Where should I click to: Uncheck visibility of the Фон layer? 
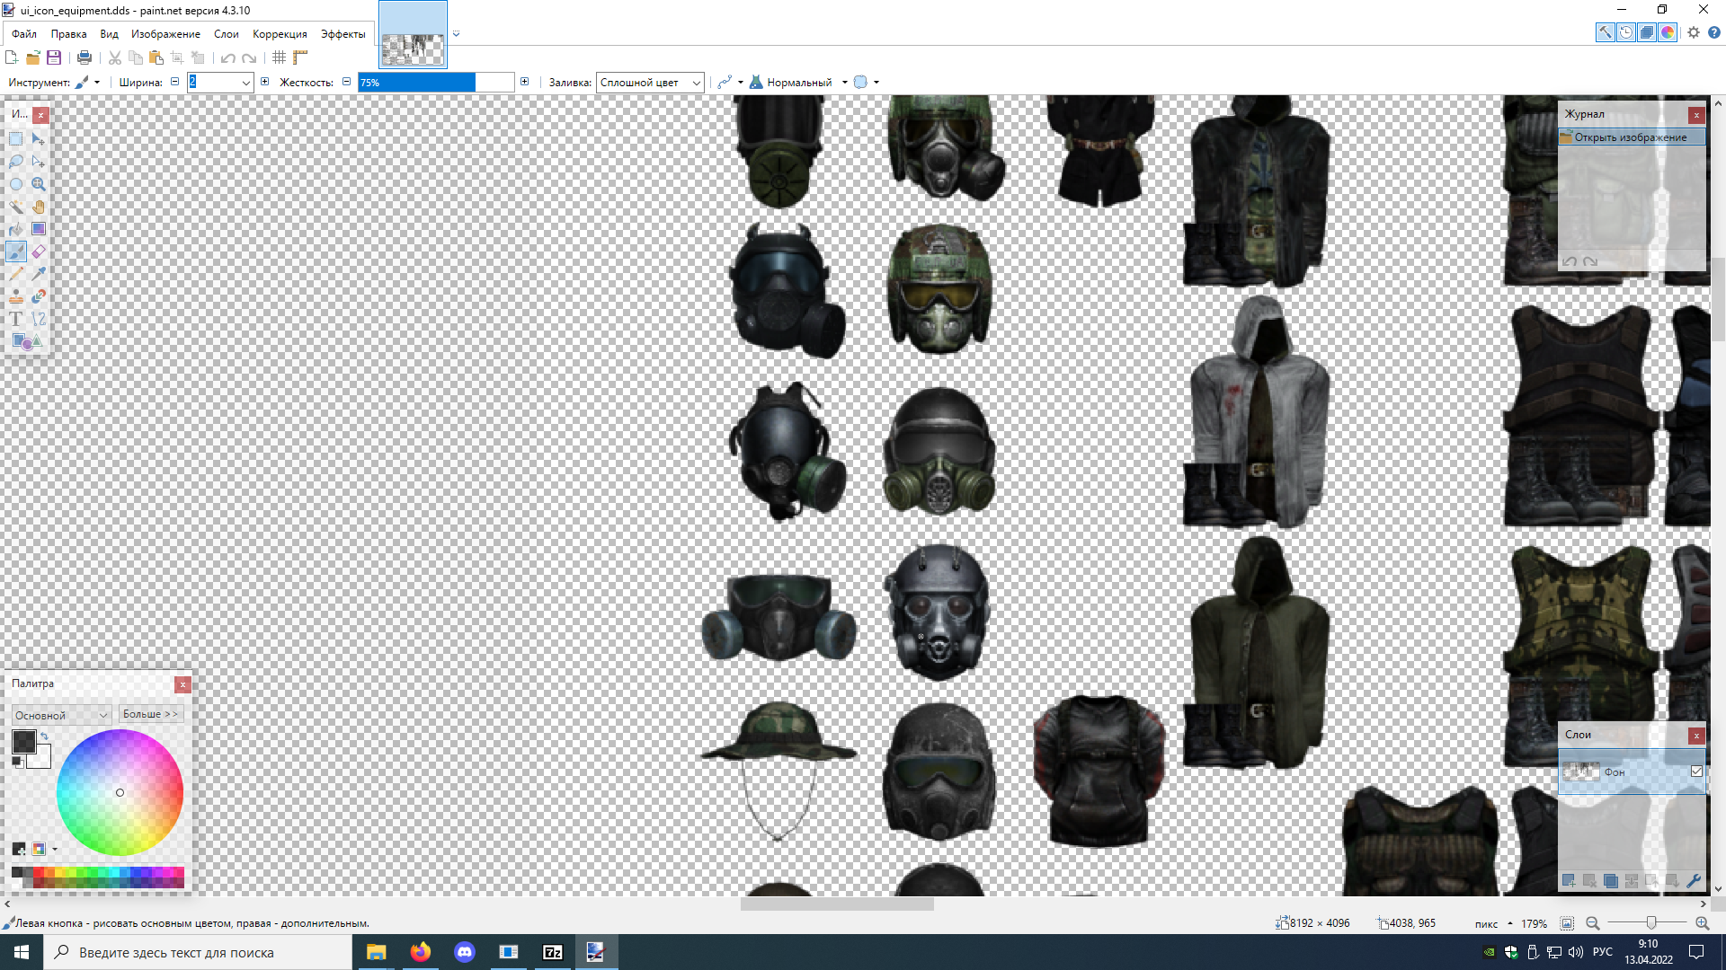[x=1696, y=772]
